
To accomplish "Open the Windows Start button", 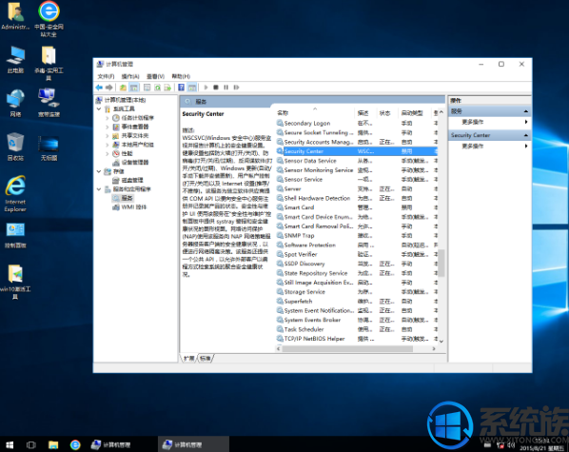I will tap(10, 444).
